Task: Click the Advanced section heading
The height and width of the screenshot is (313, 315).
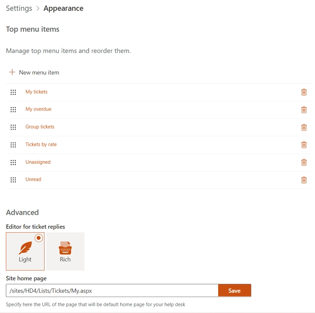Action: point(22,212)
